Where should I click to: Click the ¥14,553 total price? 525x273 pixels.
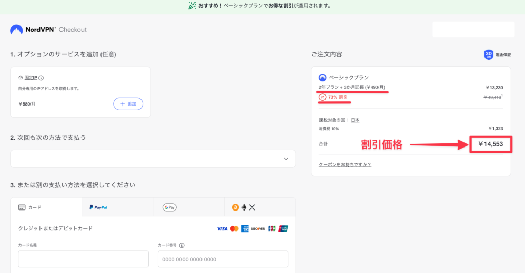[x=491, y=144]
